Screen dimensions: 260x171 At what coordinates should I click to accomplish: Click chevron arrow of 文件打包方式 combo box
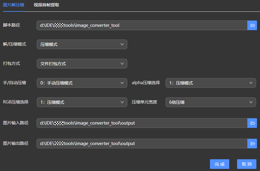pos(122,64)
